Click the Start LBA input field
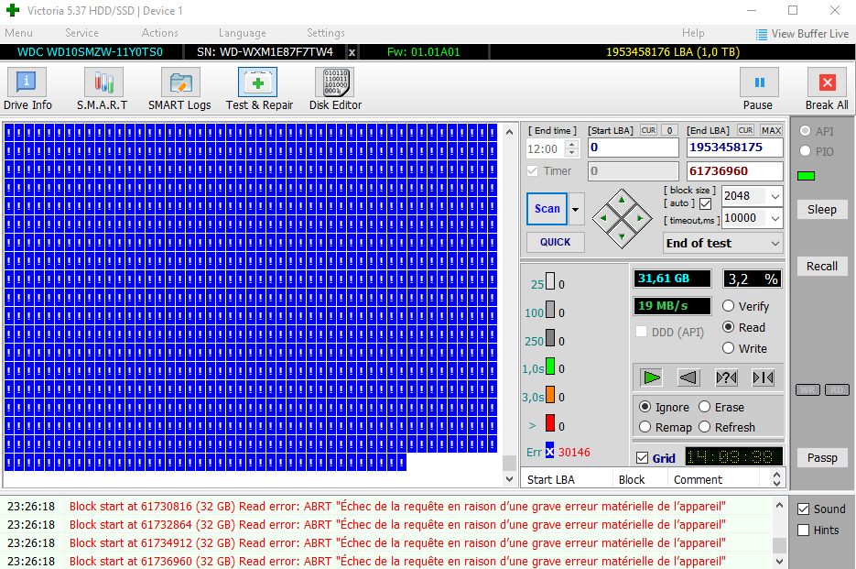856x569 pixels. click(x=634, y=148)
